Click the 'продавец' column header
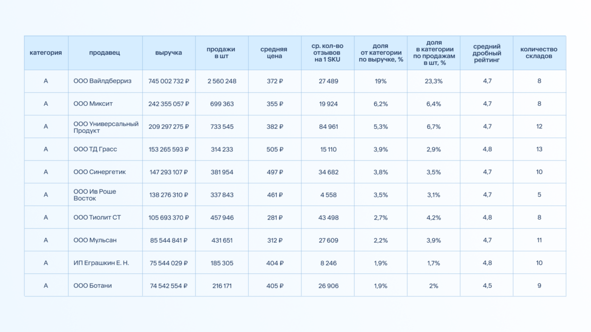591x332 pixels. pos(105,53)
